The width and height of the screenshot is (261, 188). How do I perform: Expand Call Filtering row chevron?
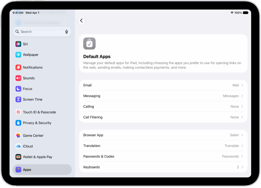[242, 117]
